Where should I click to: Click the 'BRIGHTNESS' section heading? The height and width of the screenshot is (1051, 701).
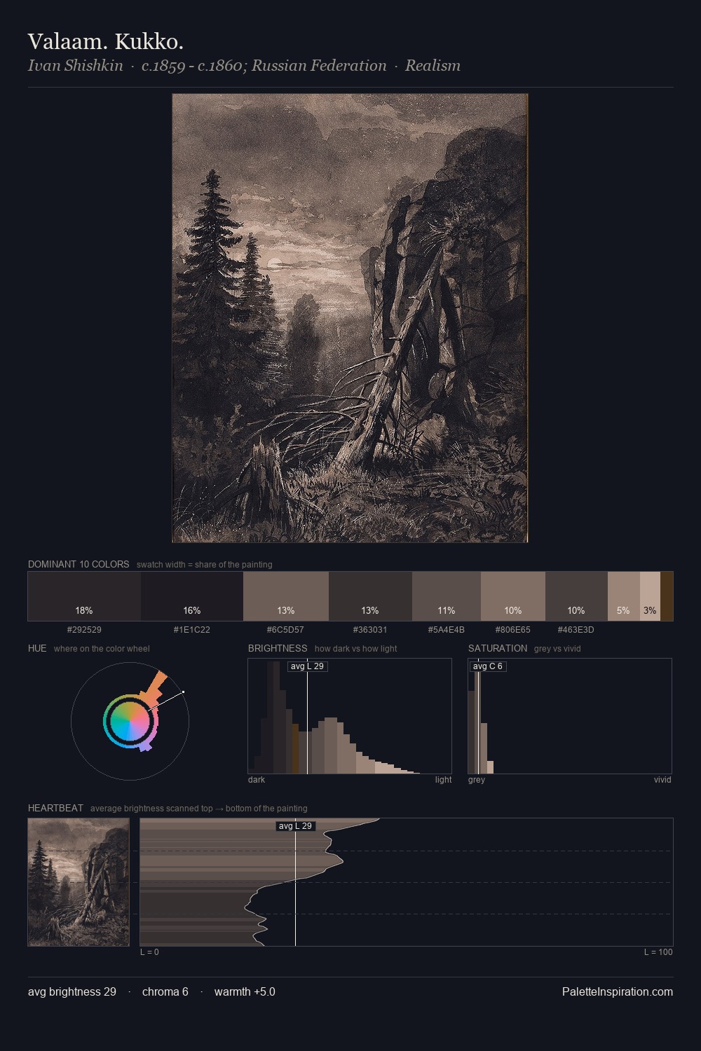coord(278,648)
